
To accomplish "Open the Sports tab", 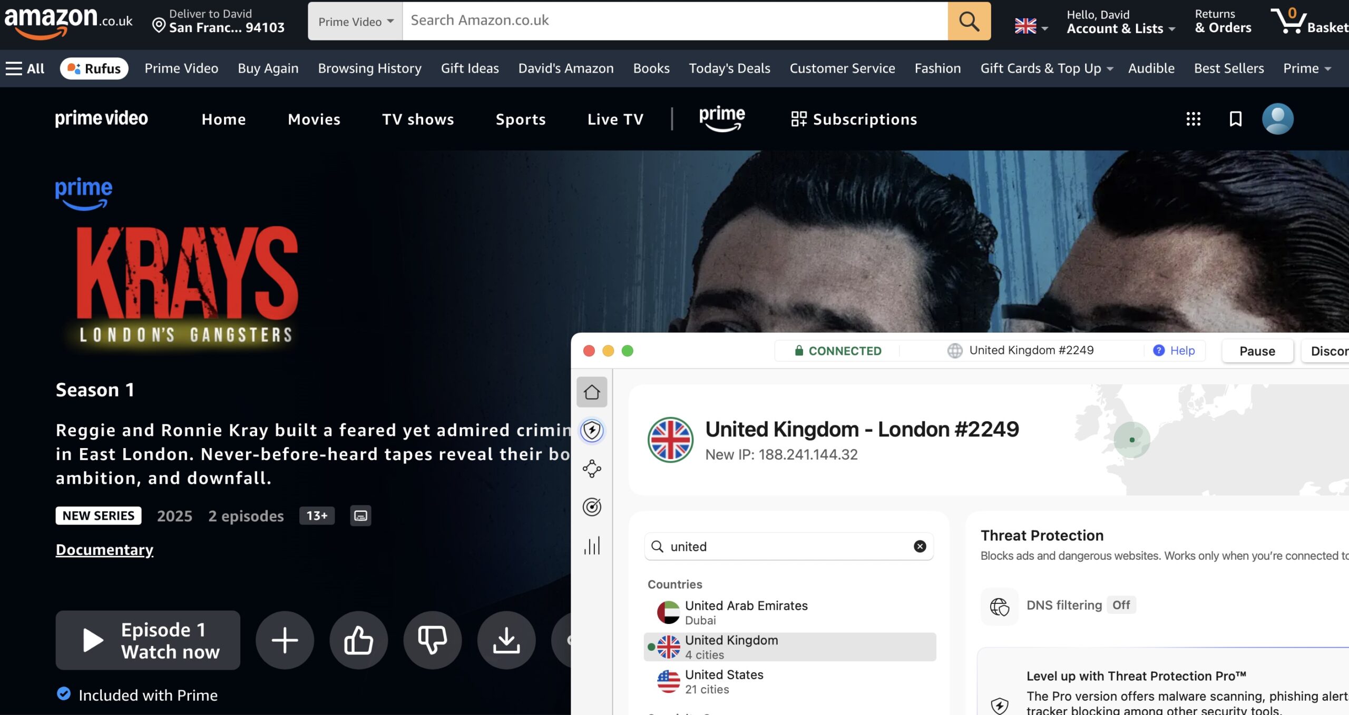I will 521,120.
